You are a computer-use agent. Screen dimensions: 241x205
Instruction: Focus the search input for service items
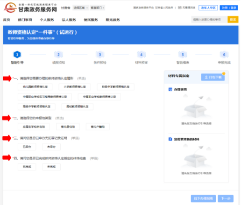click(x=209, y=20)
